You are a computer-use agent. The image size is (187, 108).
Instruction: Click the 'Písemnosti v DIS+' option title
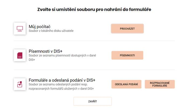tap(45, 51)
